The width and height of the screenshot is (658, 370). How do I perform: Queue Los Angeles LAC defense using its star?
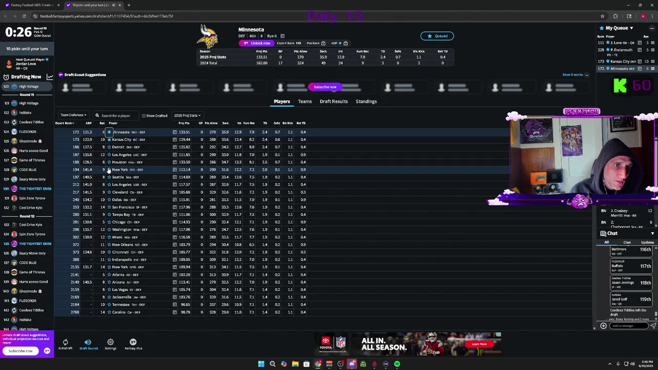(x=109, y=155)
